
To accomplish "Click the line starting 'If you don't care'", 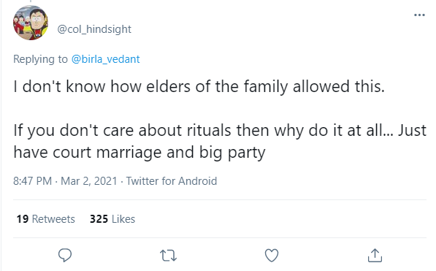I will 220,130.
